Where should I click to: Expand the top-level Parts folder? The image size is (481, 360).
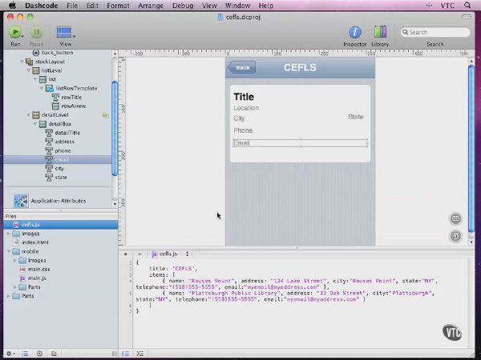[x=9, y=296]
